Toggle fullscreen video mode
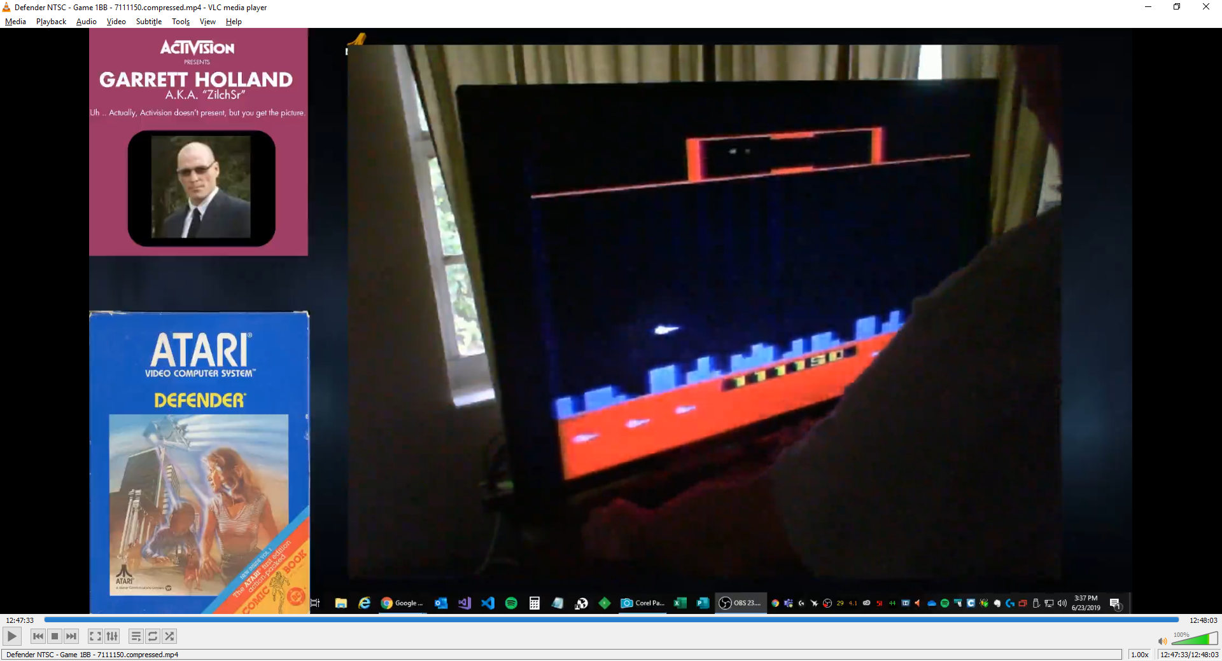This screenshot has width=1222, height=661. click(x=95, y=636)
